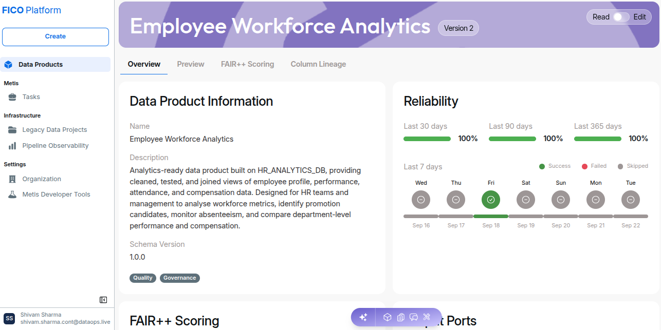This screenshot has height=330, width=661.
Task: Click user email shivam.sharma.cont@dataops.live
Action: click(x=65, y=322)
